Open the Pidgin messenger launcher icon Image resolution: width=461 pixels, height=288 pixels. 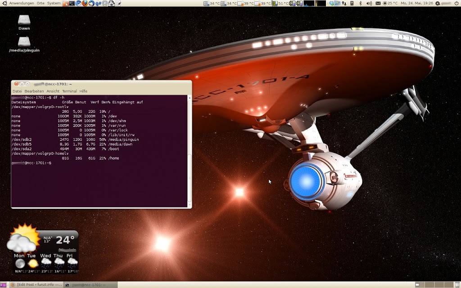tap(98, 3)
